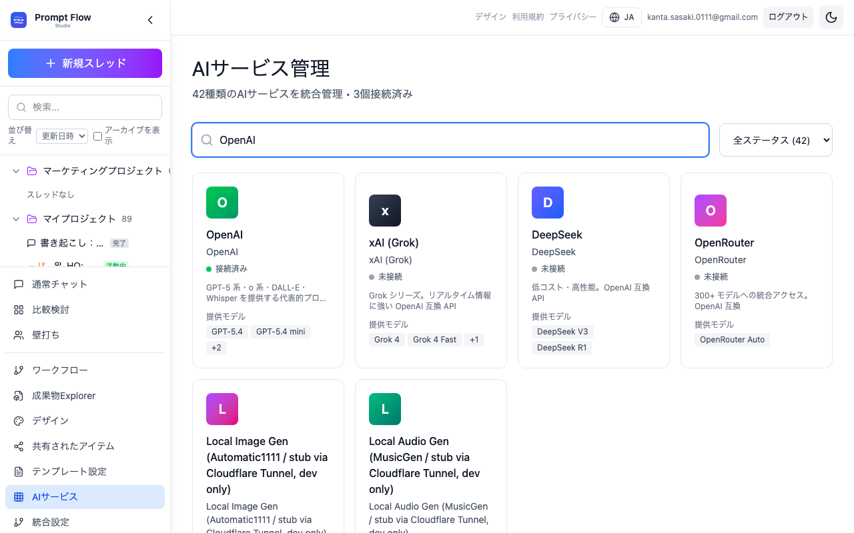The height and width of the screenshot is (533, 854).
Task: Collapse the マーケティングプロジェクト folder chevron
Action: point(16,171)
